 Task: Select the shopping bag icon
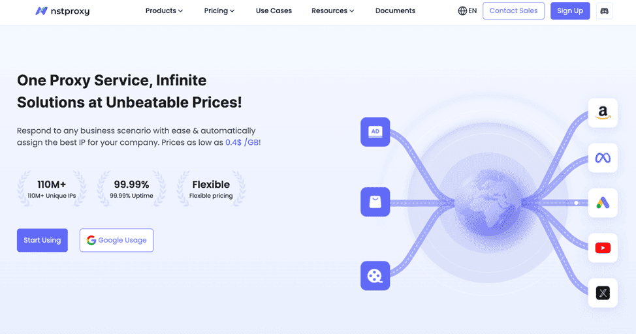point(375,202)
